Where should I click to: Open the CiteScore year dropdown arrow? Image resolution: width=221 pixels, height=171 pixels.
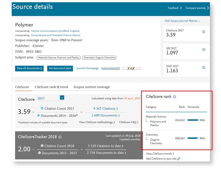tap(62, 97)
